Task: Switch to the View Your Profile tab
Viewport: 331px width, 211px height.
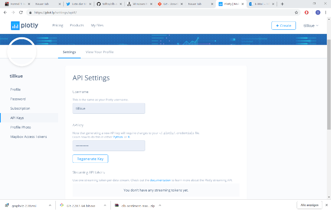Action: pos(100,52)
